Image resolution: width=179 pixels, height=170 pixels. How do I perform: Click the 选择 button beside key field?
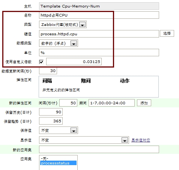(167, 33)
